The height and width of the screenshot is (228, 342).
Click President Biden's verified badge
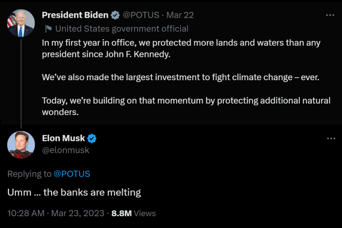pyautogui.click(x=115, y=15)
